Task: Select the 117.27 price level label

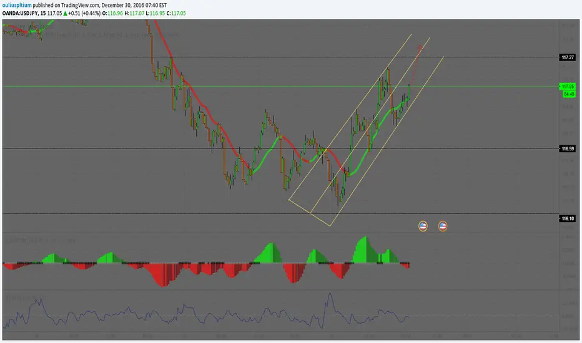Action: tap(568, 57)
